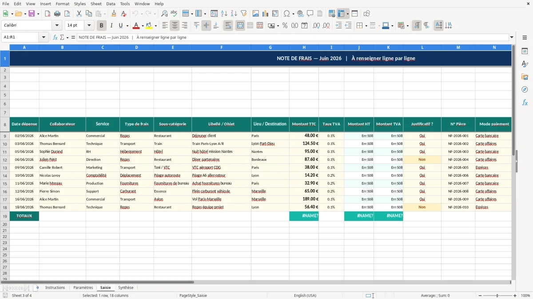Click the Insert Hyperlink globe icon
Screen dimensions: 533x299
pos(300,14)
